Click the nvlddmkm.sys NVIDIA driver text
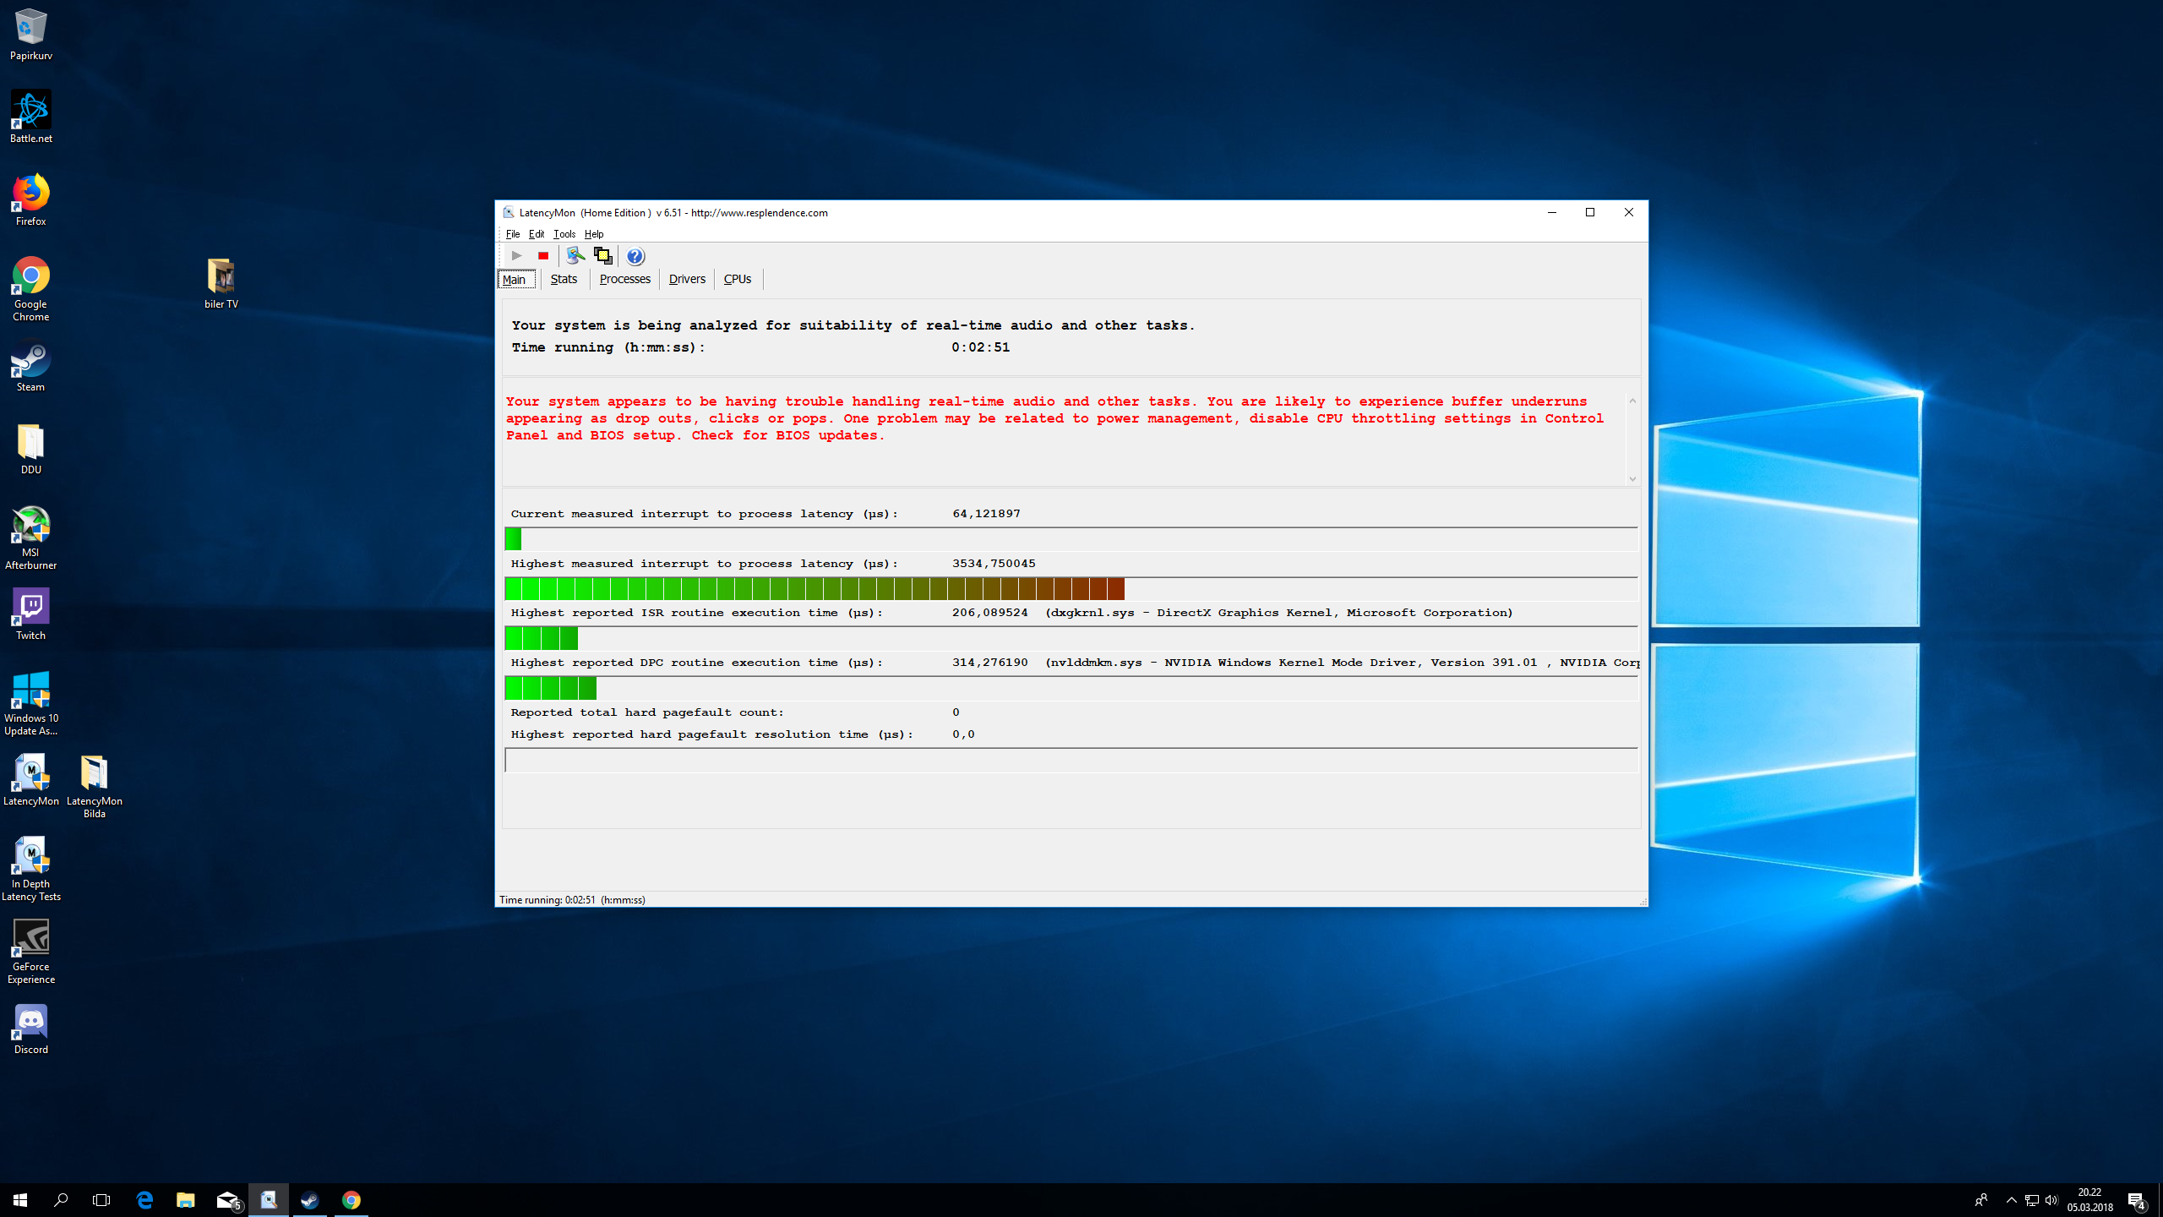The height and width of the screenshot is (1217, 2163). [1342, 663]
